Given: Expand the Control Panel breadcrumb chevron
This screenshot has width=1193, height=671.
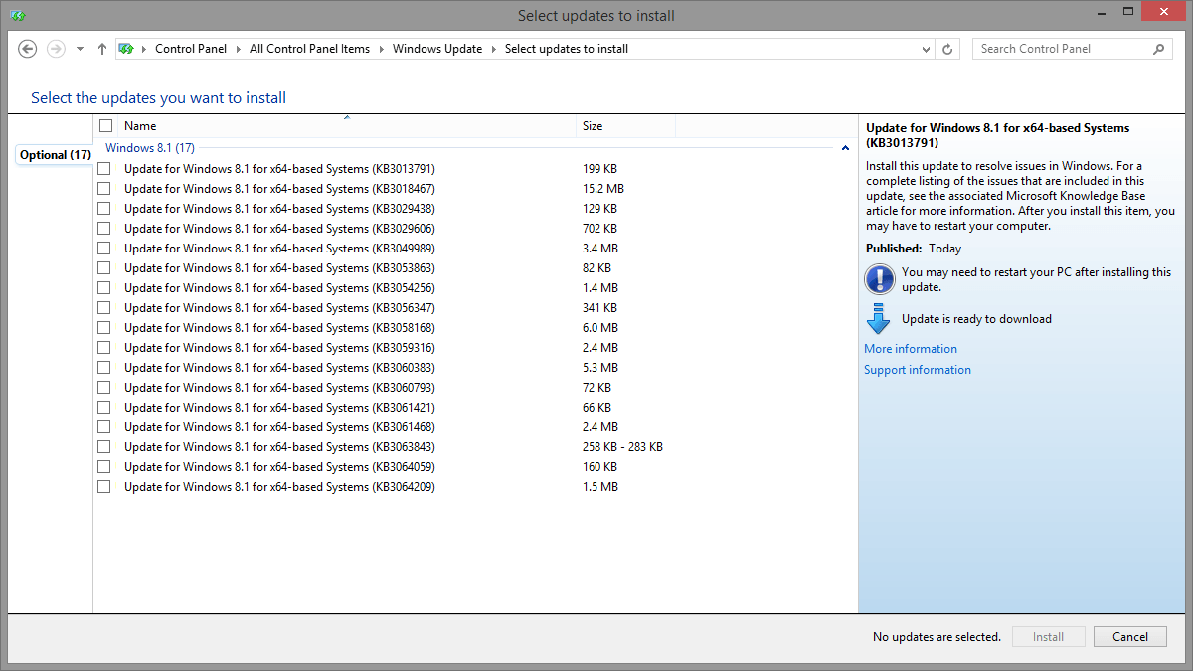Looking at the screenshot, I should coord(240,49).
